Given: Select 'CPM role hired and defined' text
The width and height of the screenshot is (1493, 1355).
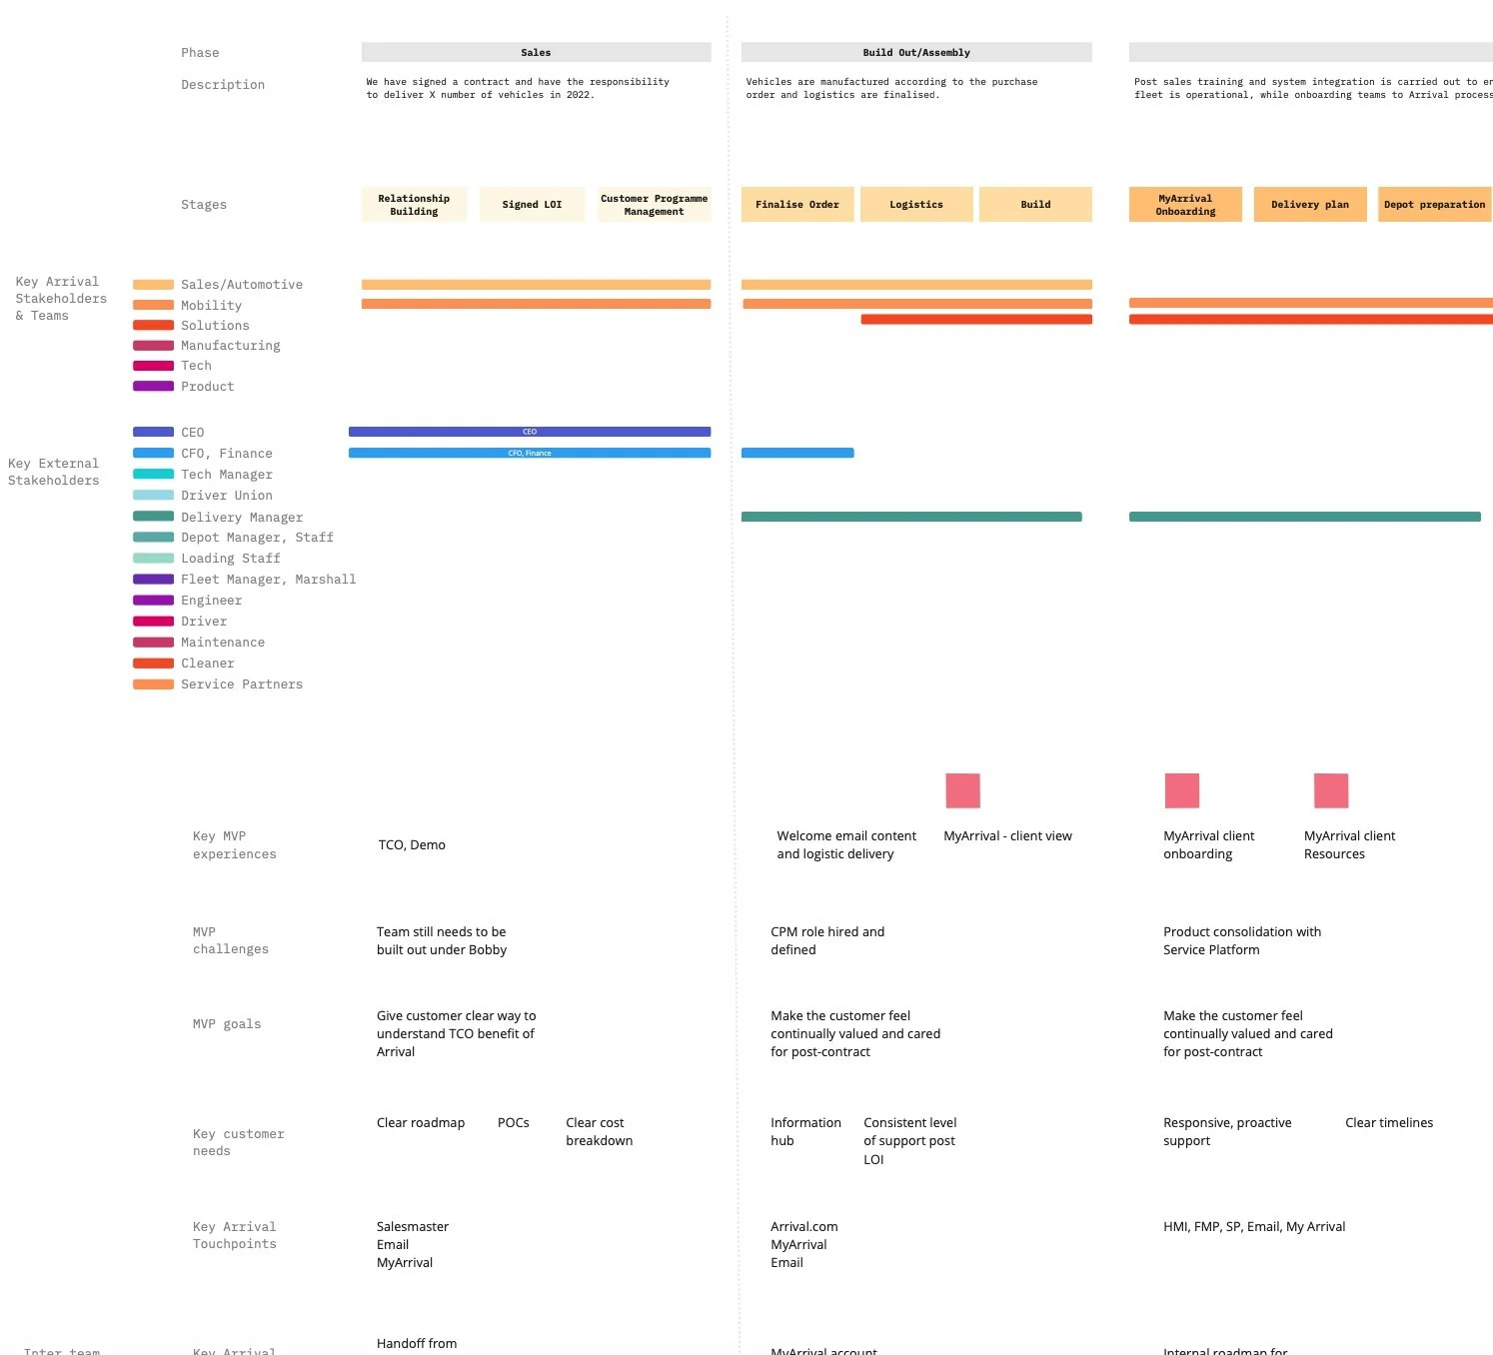Looking at the screenshot, I should point(827,941).
